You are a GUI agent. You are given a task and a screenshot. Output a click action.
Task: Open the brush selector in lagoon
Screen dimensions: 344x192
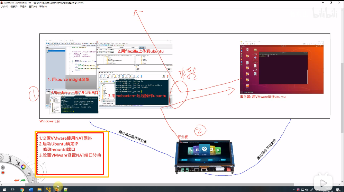tap(18, 162)
